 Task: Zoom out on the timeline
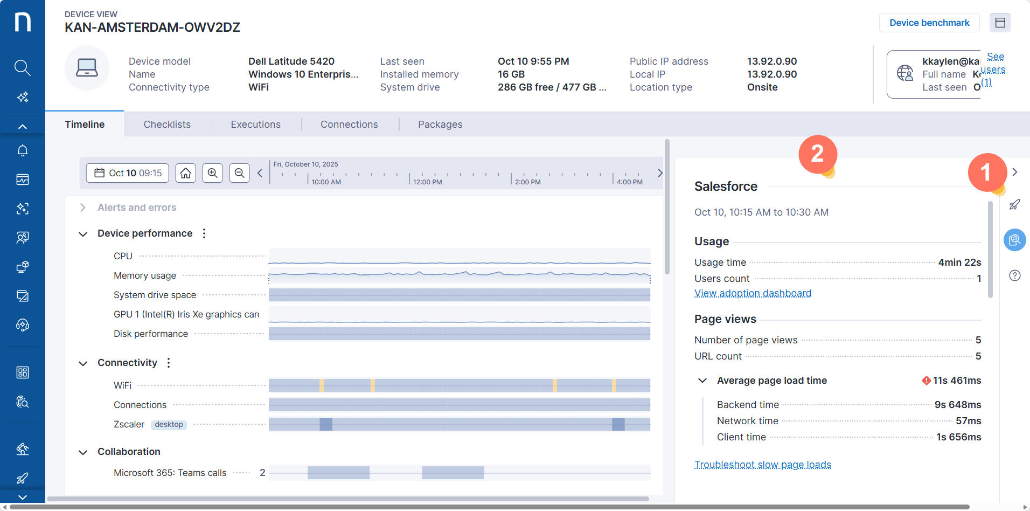(240, 173)
